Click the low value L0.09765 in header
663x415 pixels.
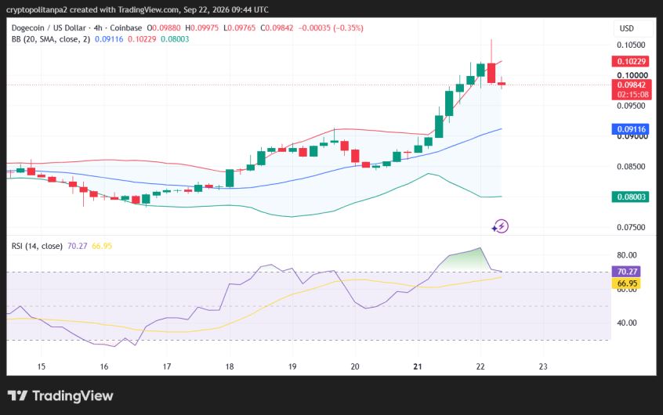pos(239,28)
